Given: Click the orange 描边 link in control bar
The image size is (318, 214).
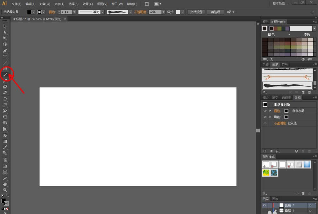Looking at the screenshot, I should pos(52,12).
